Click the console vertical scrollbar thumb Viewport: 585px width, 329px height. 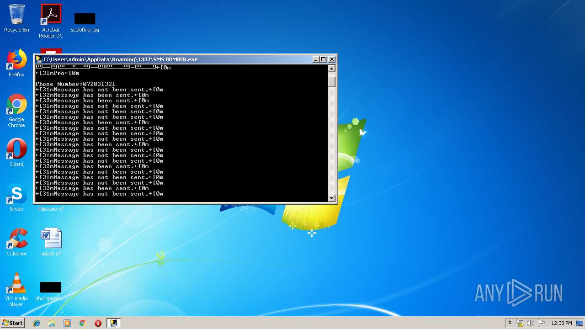332,81
